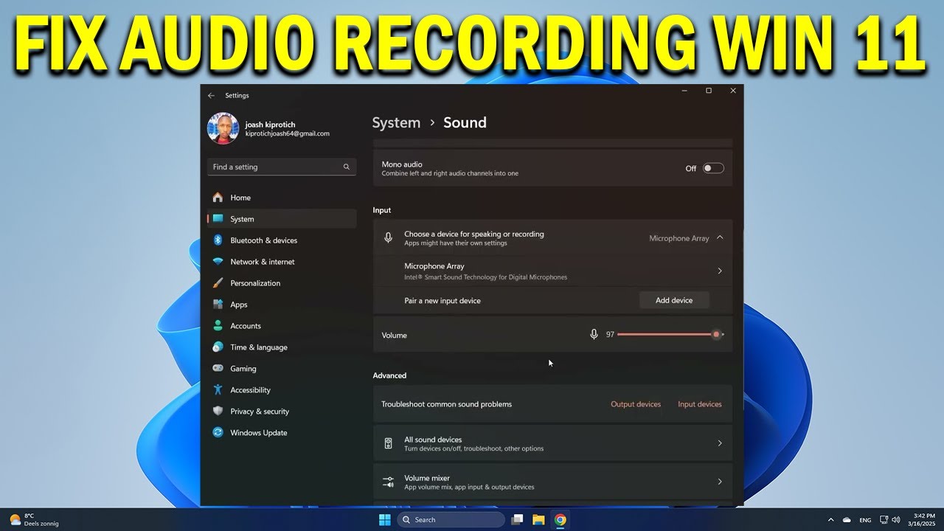
Task: Click the Privacy shield icon
Action: coord(218,412)
